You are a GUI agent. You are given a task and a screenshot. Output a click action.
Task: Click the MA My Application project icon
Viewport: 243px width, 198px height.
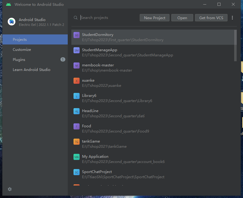point(77,157)
